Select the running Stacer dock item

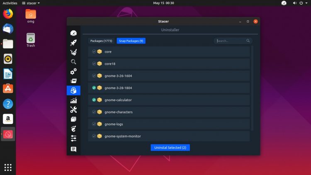click(x=8, y=134)
